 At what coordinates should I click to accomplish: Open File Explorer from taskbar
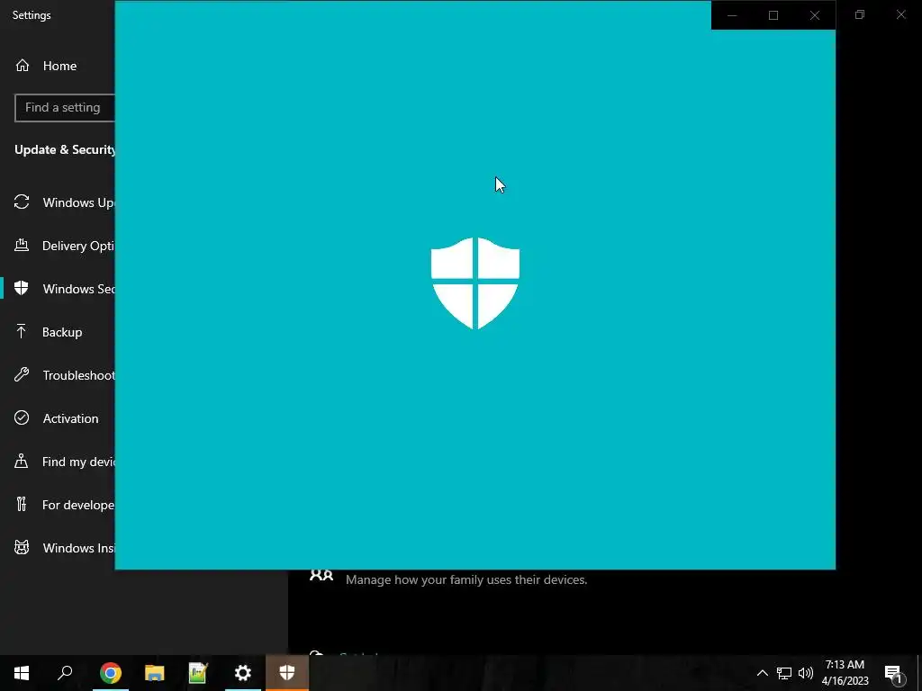pos(155,673)
